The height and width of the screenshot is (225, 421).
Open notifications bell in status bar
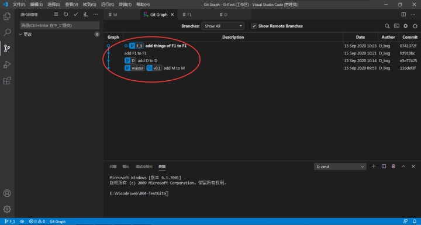tap(415, 221)
